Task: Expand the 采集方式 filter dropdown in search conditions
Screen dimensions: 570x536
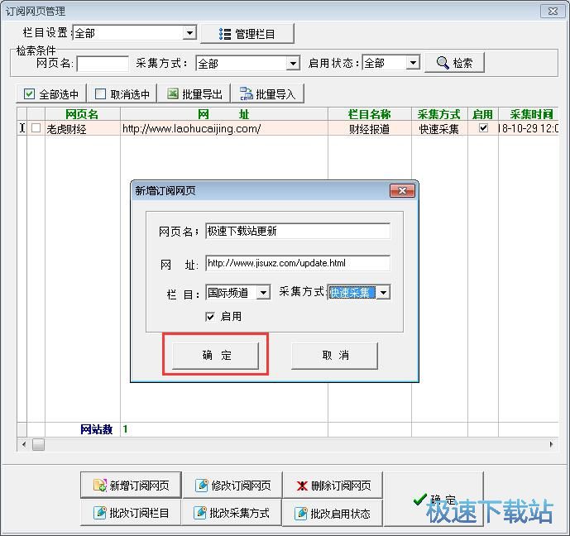Action: click(293, 64)
